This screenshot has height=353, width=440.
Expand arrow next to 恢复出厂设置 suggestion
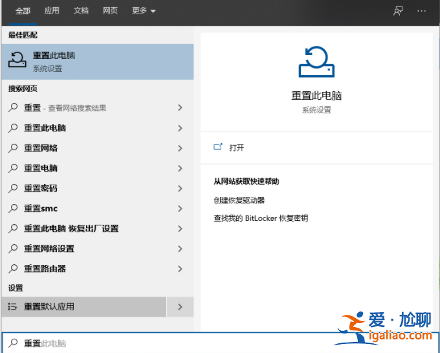(180, 229)
